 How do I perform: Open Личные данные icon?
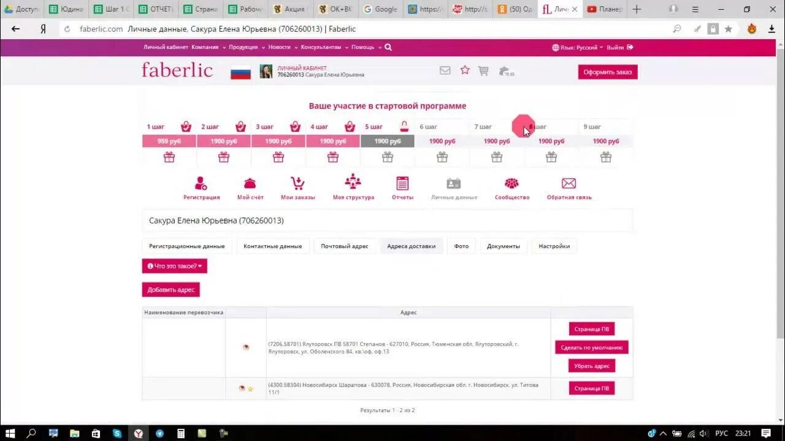coord(454,183)
